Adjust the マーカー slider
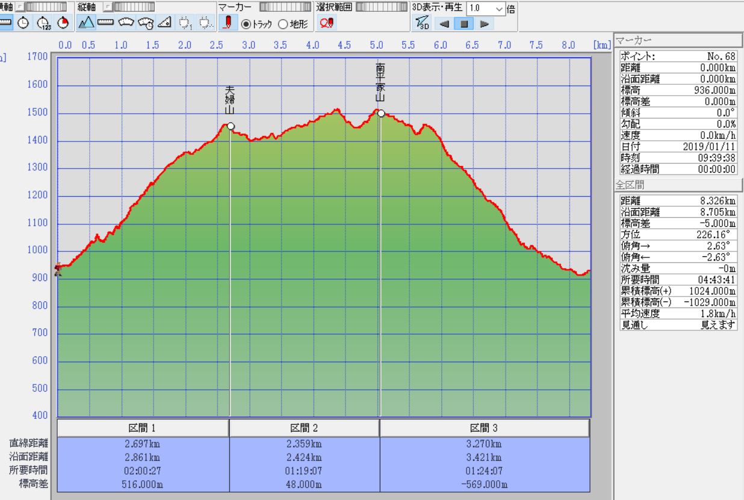Viewport: 744px width, 500px height. 285,7
